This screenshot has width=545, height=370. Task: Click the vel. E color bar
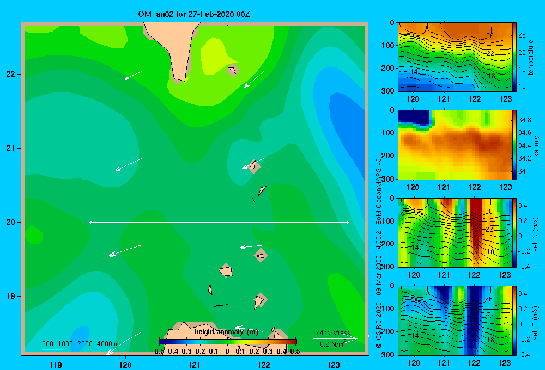click(514, 320)
